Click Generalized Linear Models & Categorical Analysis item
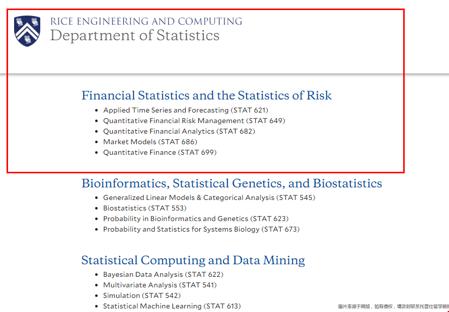Screen dimensions: 449x312 click(x=209, y=198)
